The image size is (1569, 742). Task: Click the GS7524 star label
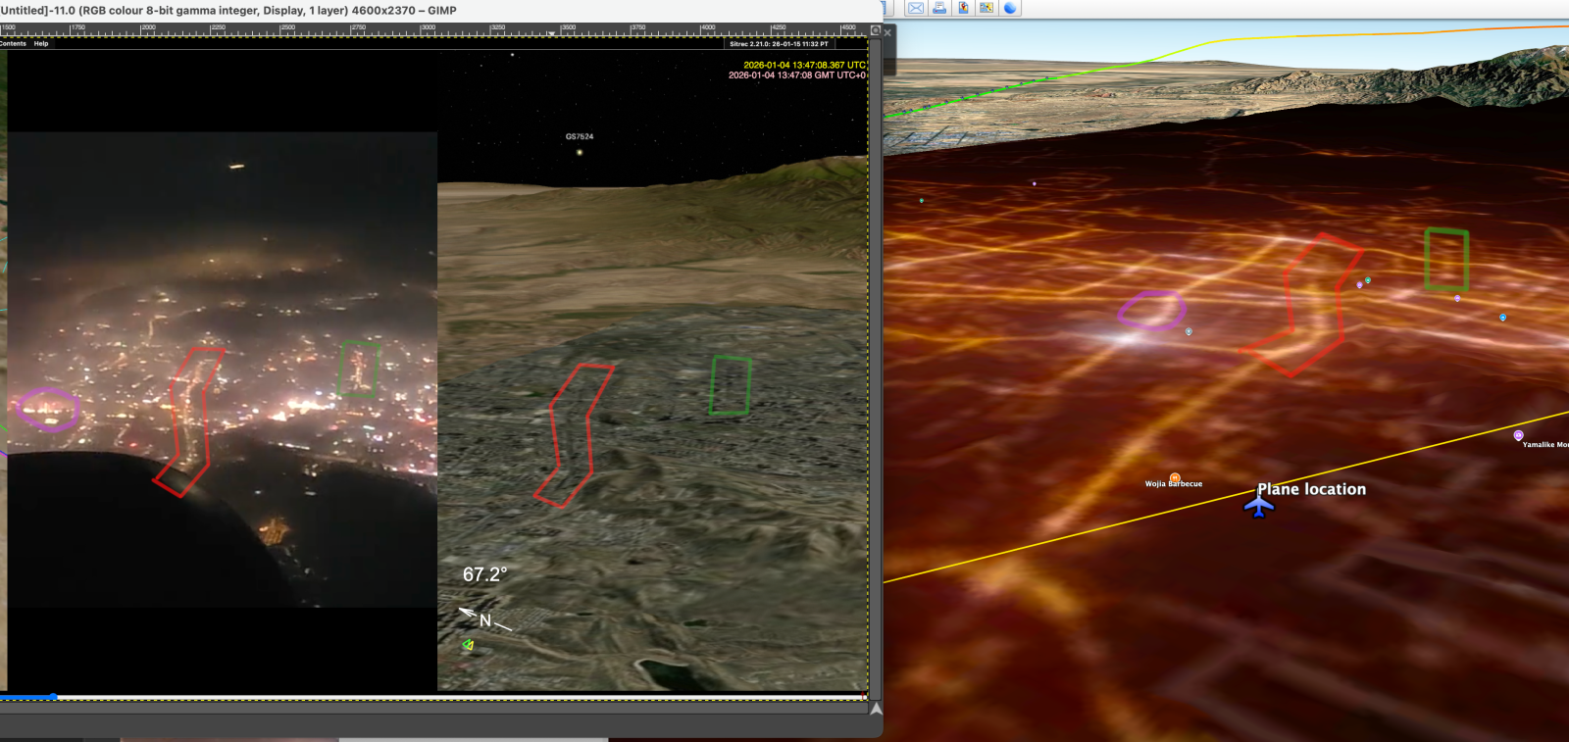(x=579, y=136)
